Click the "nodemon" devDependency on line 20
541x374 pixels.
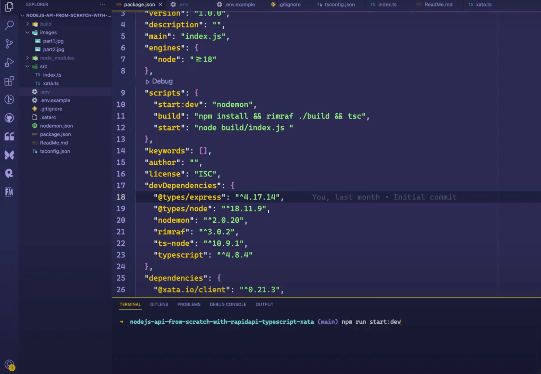(x=174, y=220)
